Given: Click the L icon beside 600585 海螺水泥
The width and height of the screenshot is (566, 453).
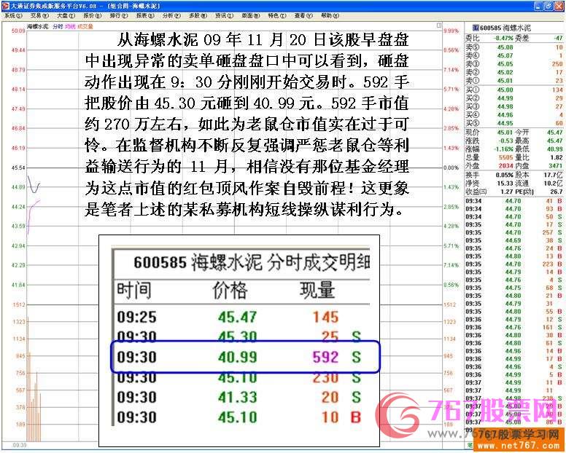Looking at the screenshot, I should (475, 28).
